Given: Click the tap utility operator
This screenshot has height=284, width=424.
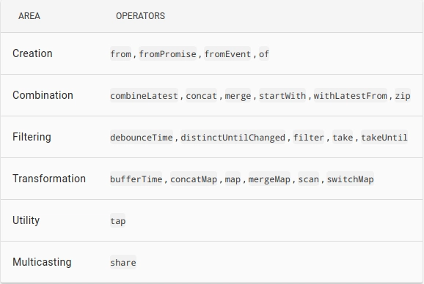Looking at the screenshot, I should pyautogui.click(x=118, y=220).
